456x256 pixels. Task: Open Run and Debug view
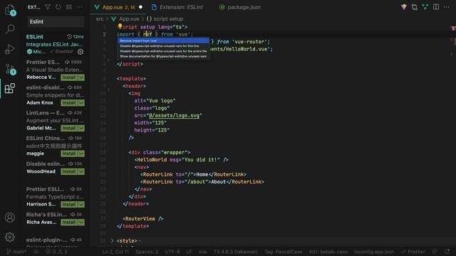10,49
